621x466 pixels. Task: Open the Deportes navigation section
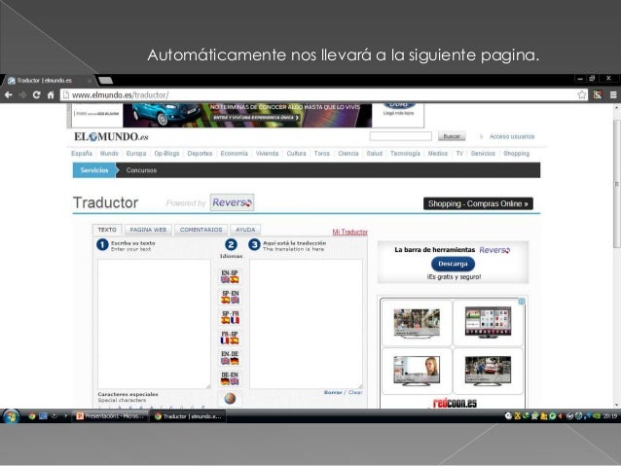(200, 153)
